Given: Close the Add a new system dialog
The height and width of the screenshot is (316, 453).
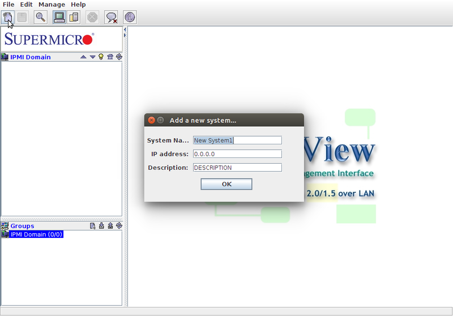Looking at the screenshot, I should point(151,120).
